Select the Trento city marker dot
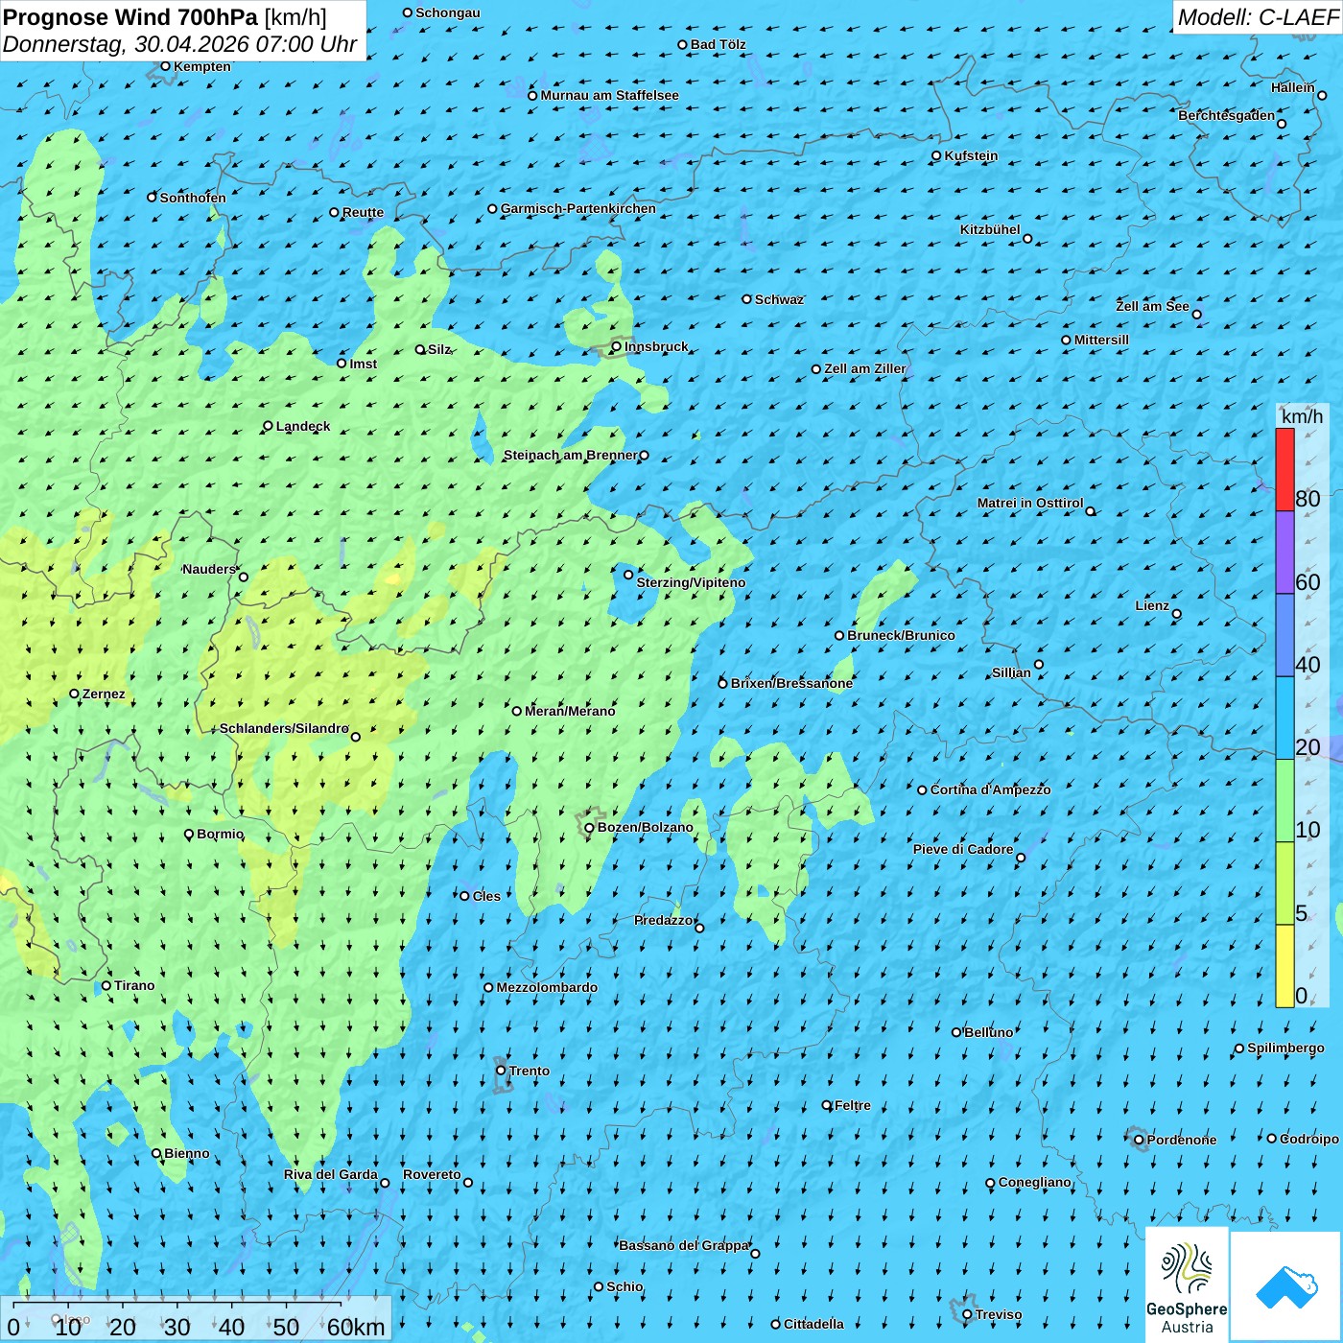1343x1343 pixels. (501, 1071)
